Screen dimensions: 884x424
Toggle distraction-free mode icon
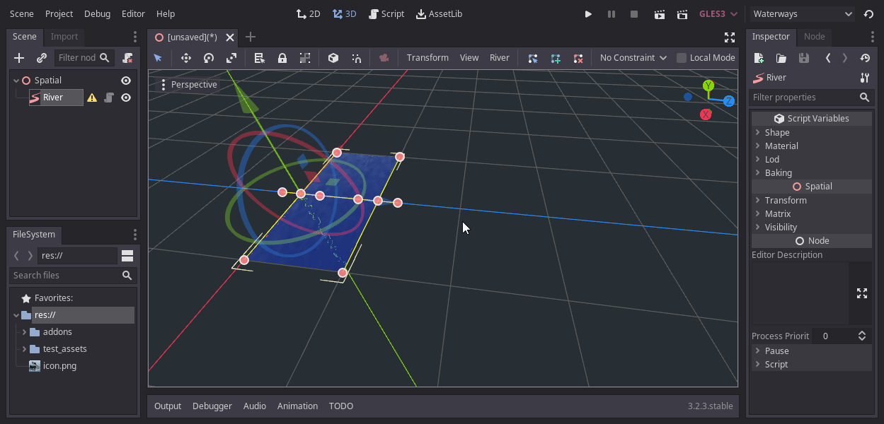click(730, 37)
